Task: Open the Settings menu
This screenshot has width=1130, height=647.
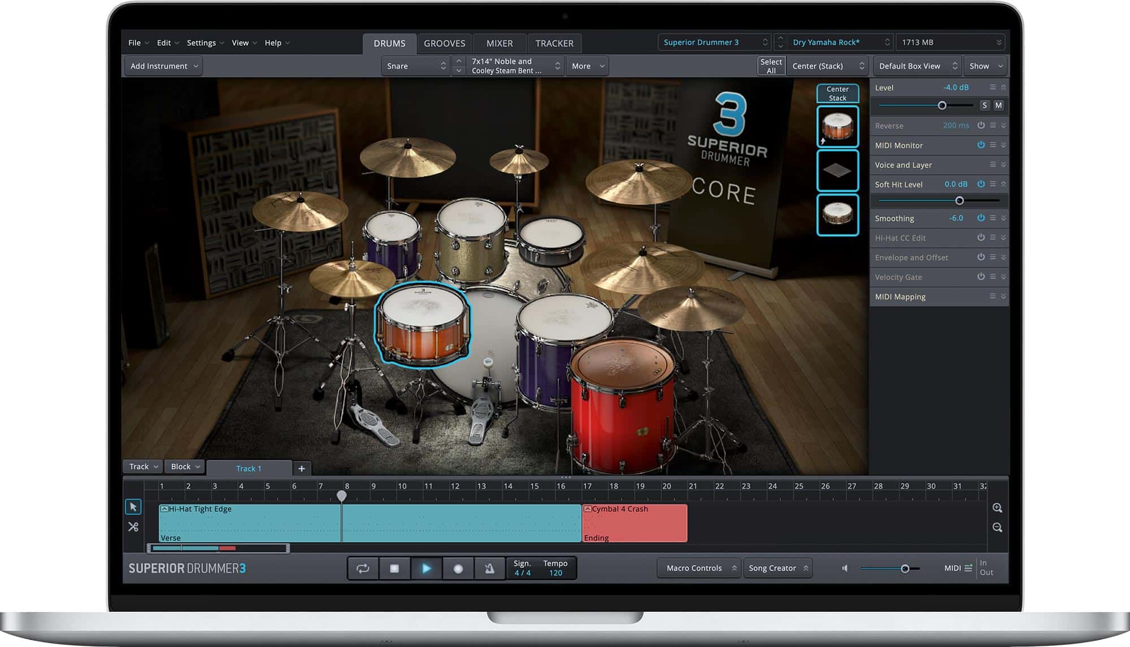Action: coord(206,43)
